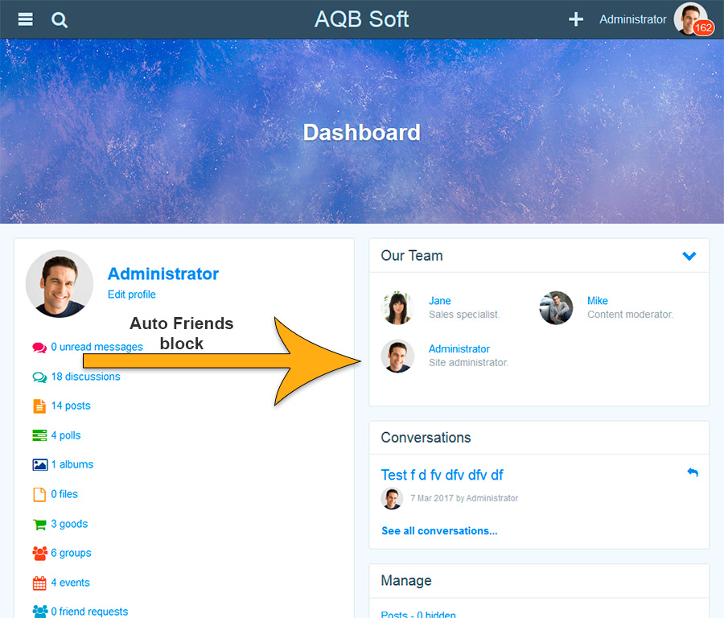Click the albums picture icon

pyautogui.click(x=39, y=465)
